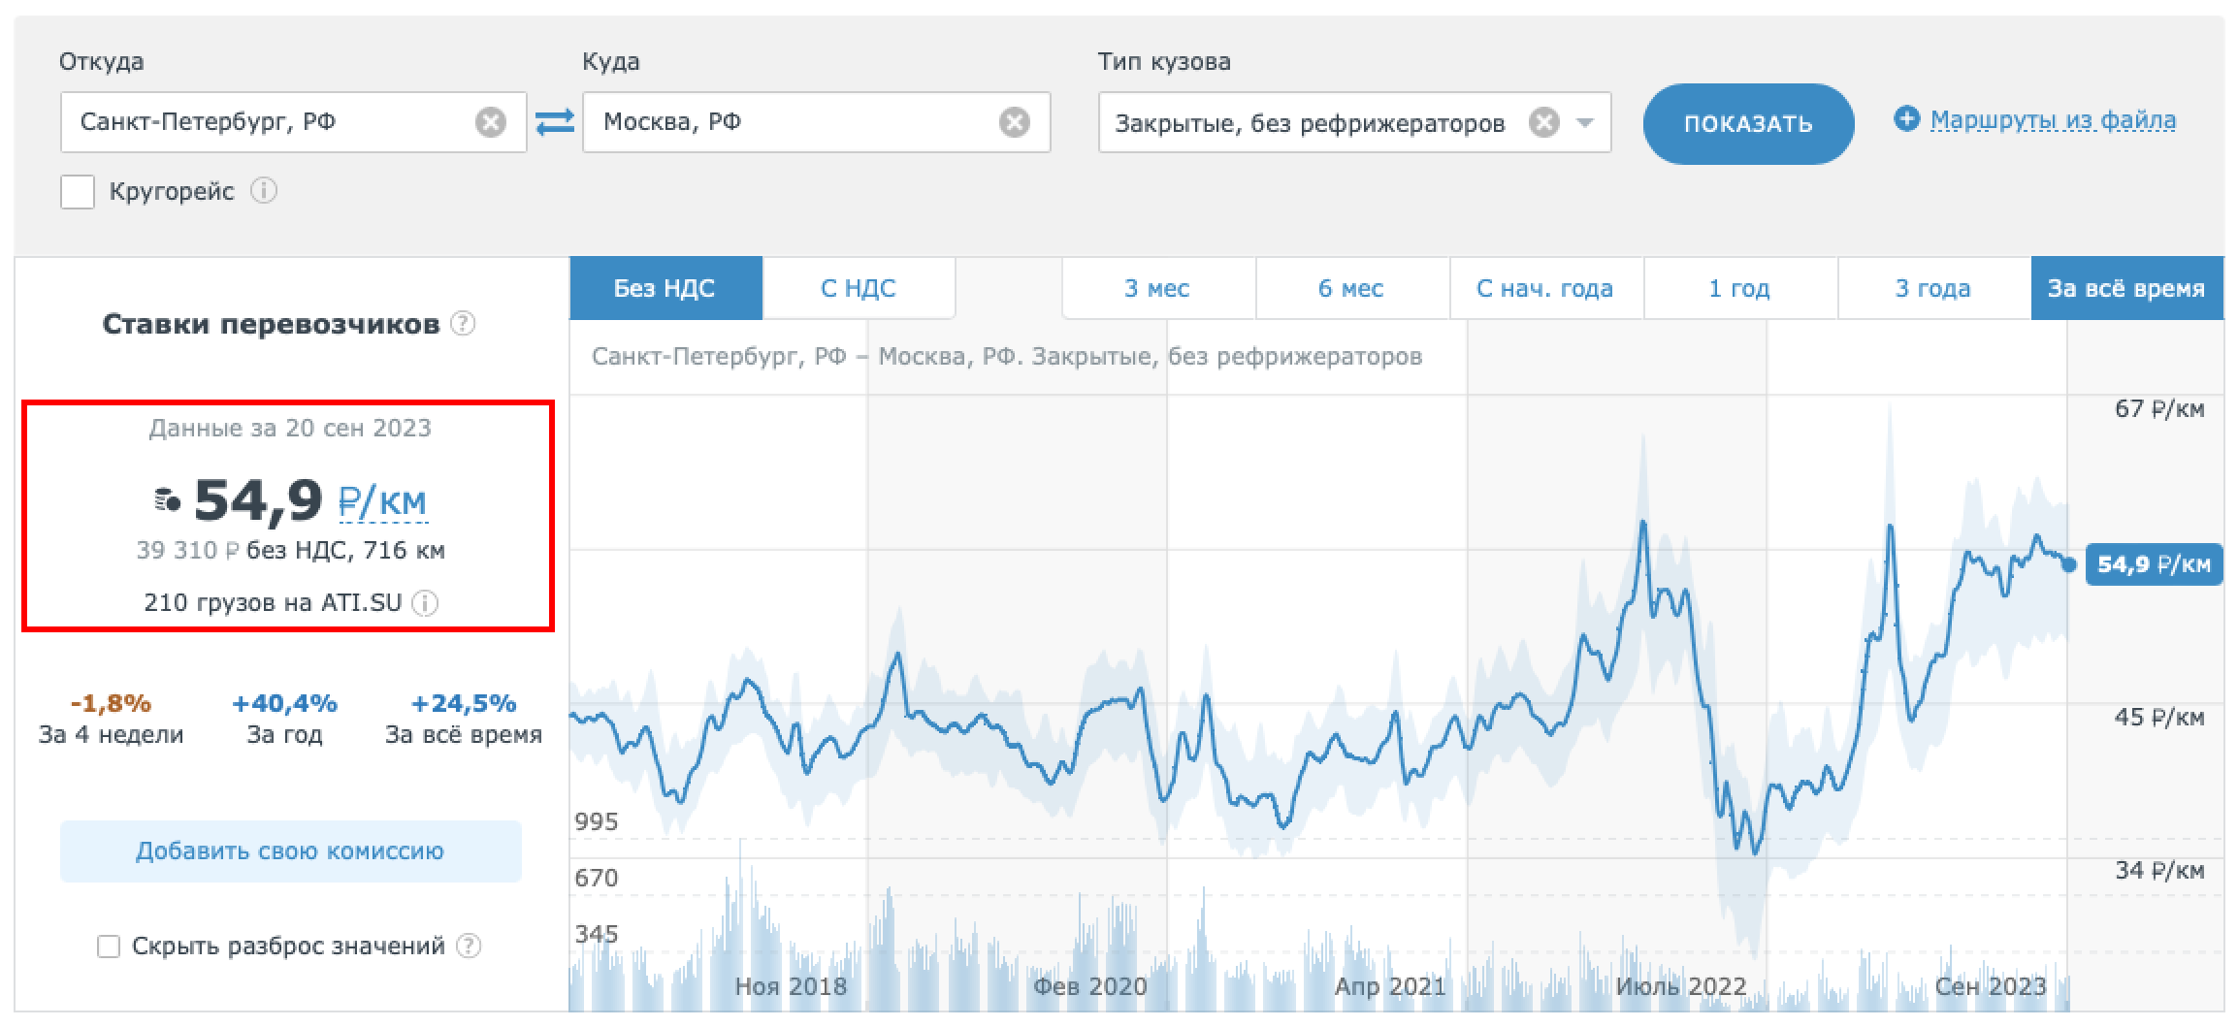The height and width of the screenshot is (1027, 2238).
Task: Clear the body type selection
Action: (1543, 122)
